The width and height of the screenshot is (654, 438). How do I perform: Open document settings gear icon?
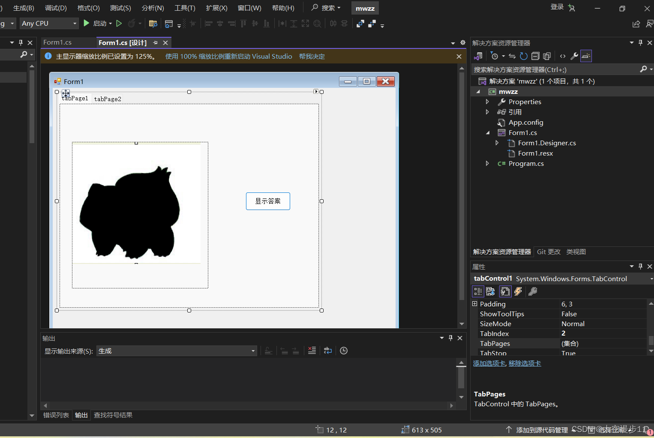pos(463,42)
